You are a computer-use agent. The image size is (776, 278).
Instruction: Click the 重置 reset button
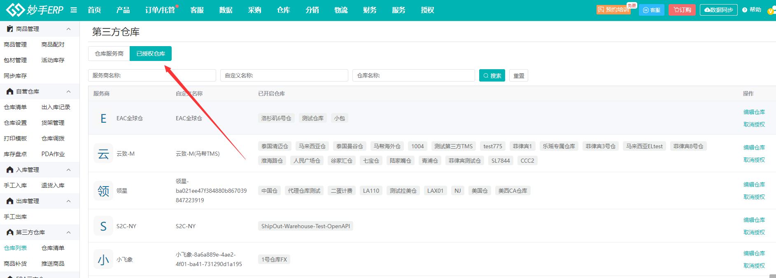tap(519, 76)
